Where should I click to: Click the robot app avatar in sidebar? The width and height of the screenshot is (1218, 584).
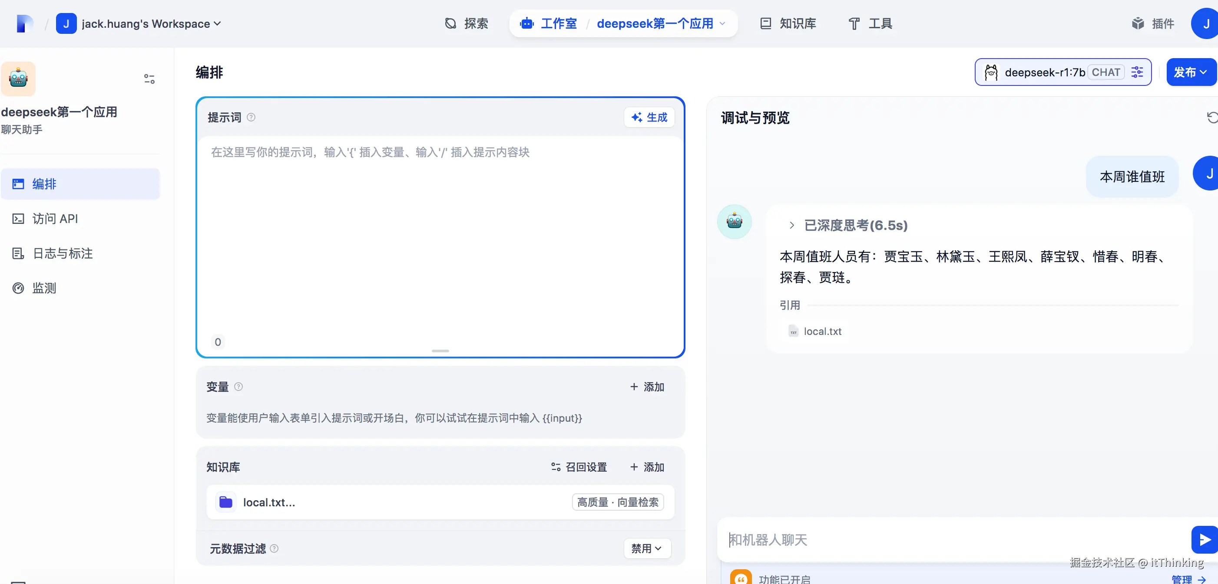pyautogui.click(x=18, y=79)
